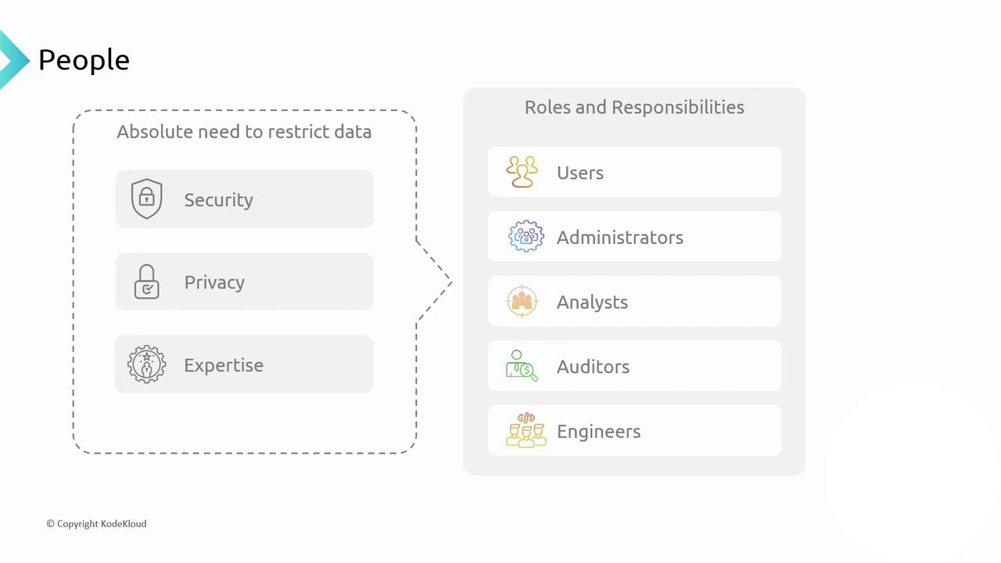This screenshot has width=1001, height=563.
Task: Open the Engineers role label
Action: pyautogui.click(x=598, y=432)
